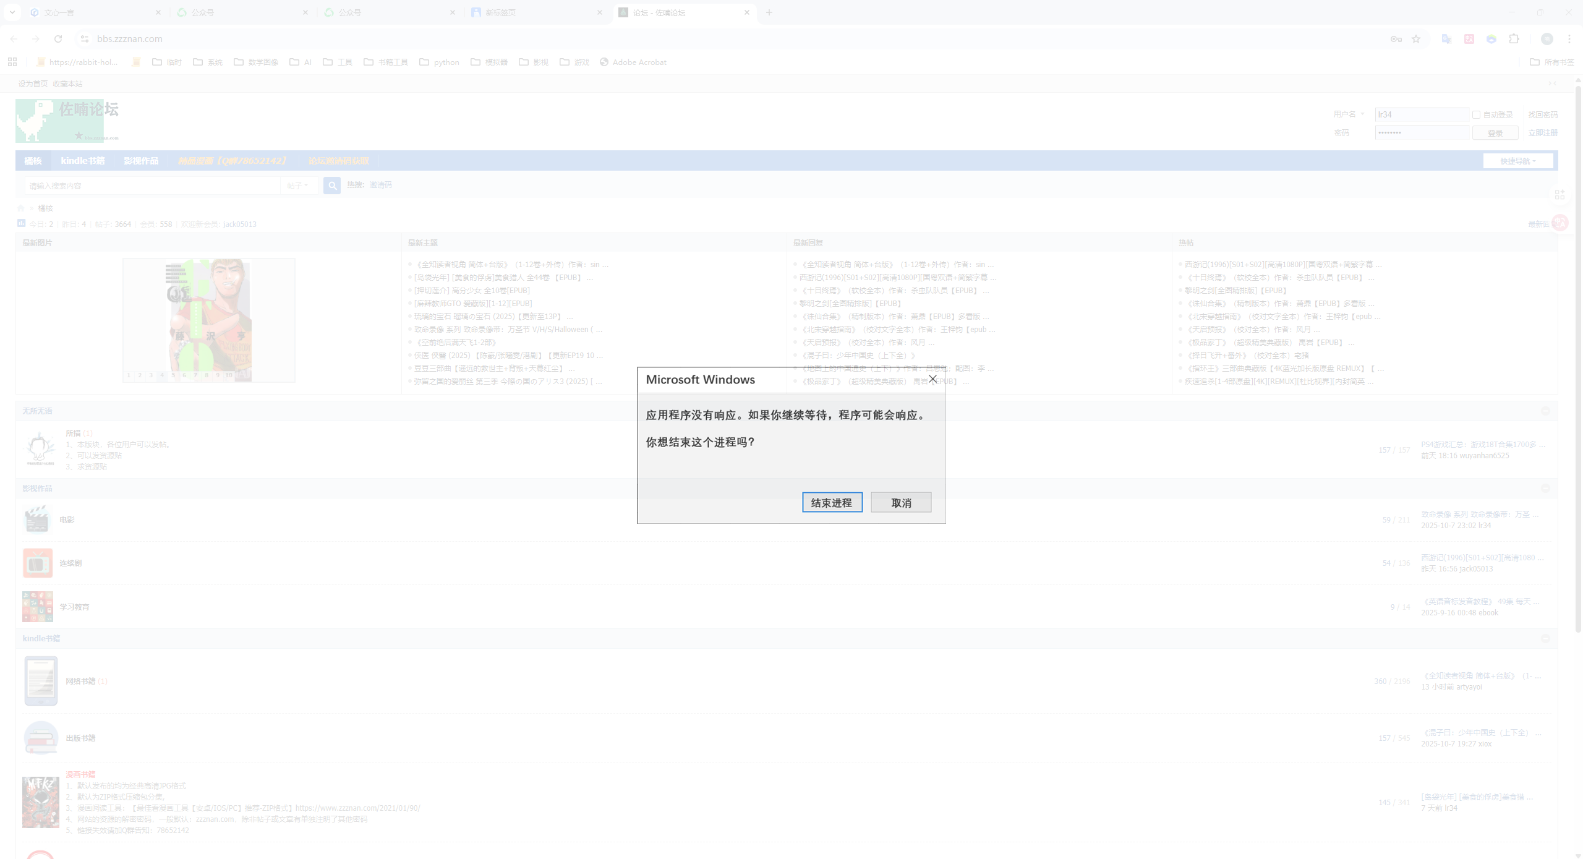
Task: Reload the page with refresh icon
Action: pos(58,39)
